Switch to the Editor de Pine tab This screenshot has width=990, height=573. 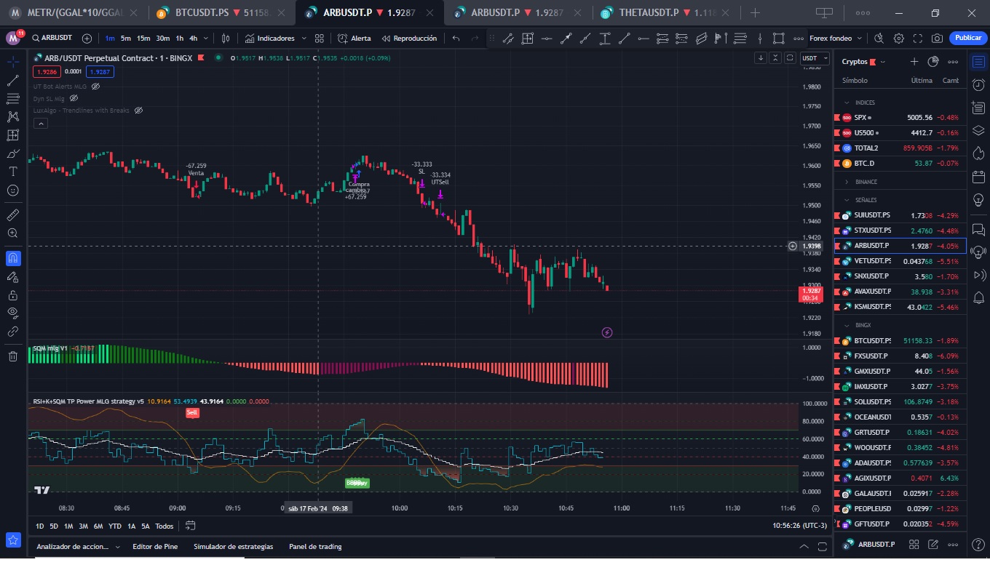(x=155, y=546)
